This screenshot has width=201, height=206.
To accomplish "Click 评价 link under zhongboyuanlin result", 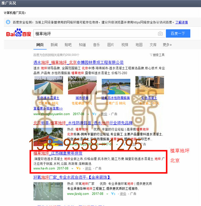I will (x=104, y=114).
